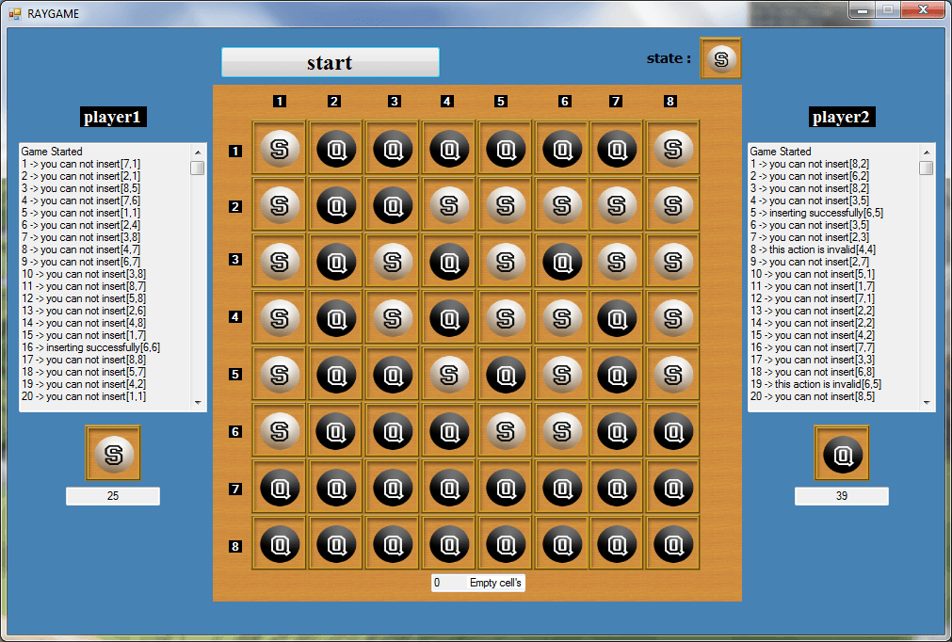The height and width of the screenshot is (642, 952).
Task: Click the start button
Action: point(331,62)
